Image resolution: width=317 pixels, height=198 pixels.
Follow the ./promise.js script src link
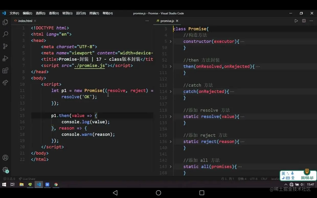click(89, 66)
